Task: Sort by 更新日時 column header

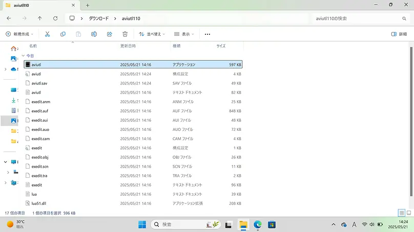Action: click(128, 46)
